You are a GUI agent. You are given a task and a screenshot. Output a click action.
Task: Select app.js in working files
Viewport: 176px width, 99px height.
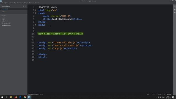pyautogui.click(x=4, y=11)
